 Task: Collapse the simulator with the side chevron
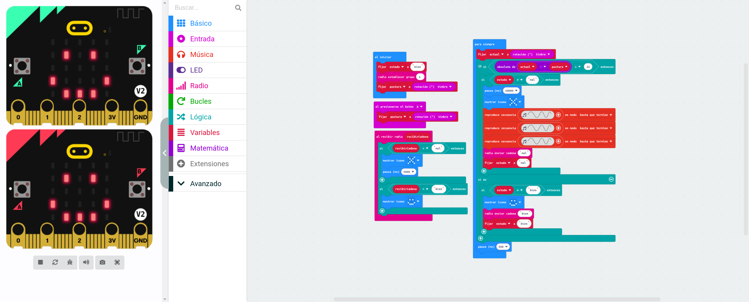pos(165,153)
